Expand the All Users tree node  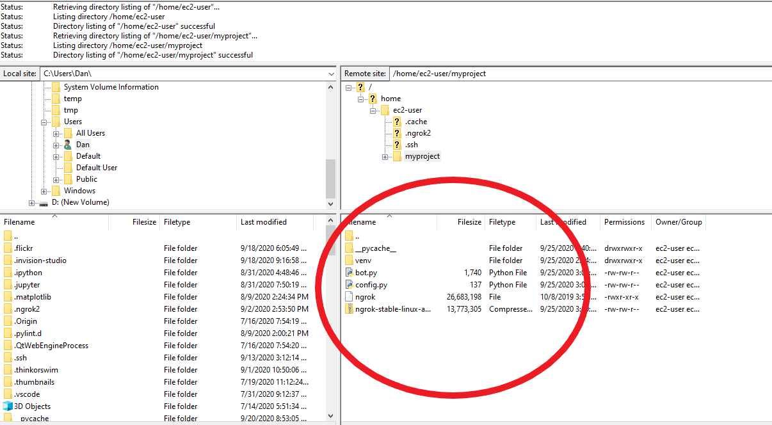click(56, 132)
